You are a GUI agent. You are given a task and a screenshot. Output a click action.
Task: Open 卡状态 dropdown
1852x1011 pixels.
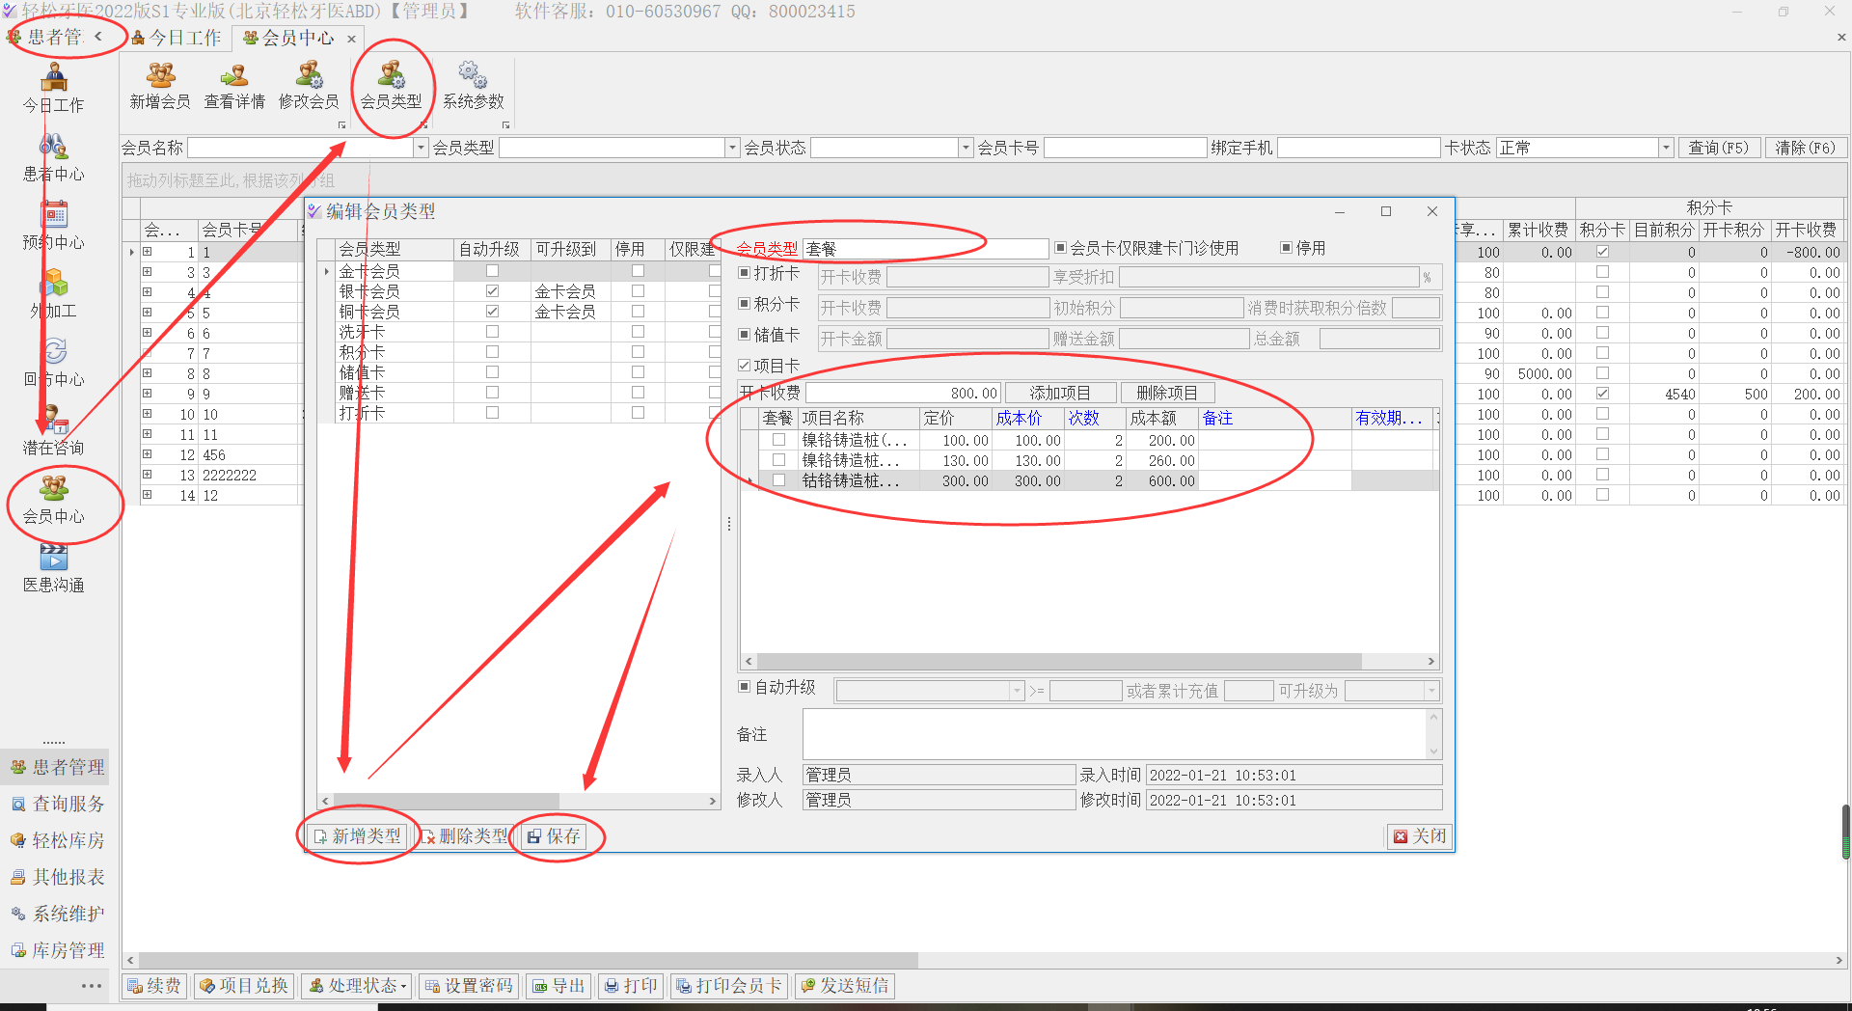click(x=1665, y=148)
